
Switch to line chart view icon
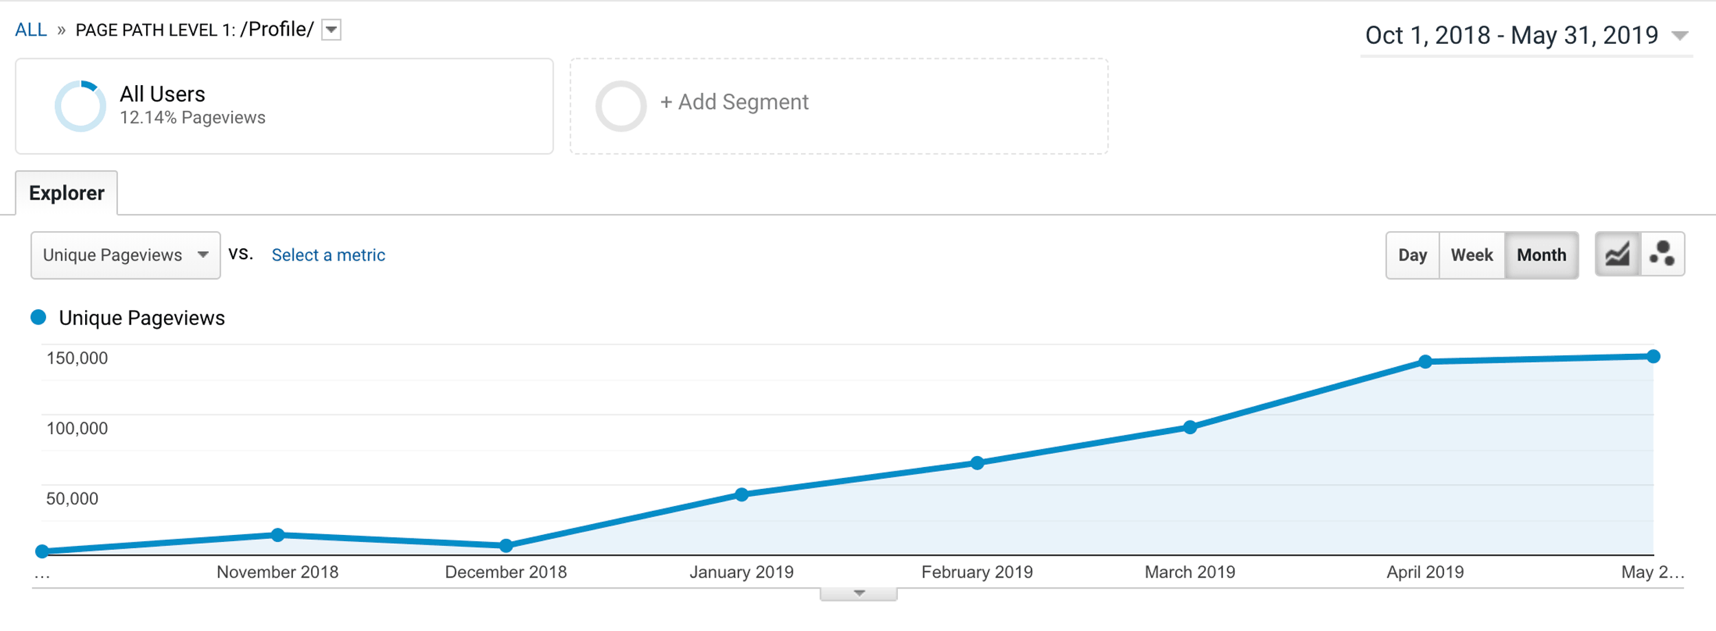click(1617, 254)
